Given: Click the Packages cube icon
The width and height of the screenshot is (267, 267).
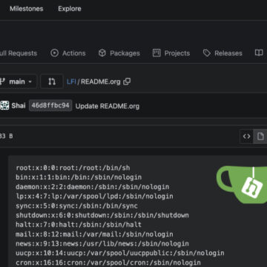Looking at the screenshot, I should tap(102, 53).
